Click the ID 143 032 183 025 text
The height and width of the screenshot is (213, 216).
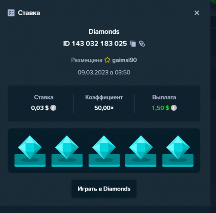tap(95, 44)
